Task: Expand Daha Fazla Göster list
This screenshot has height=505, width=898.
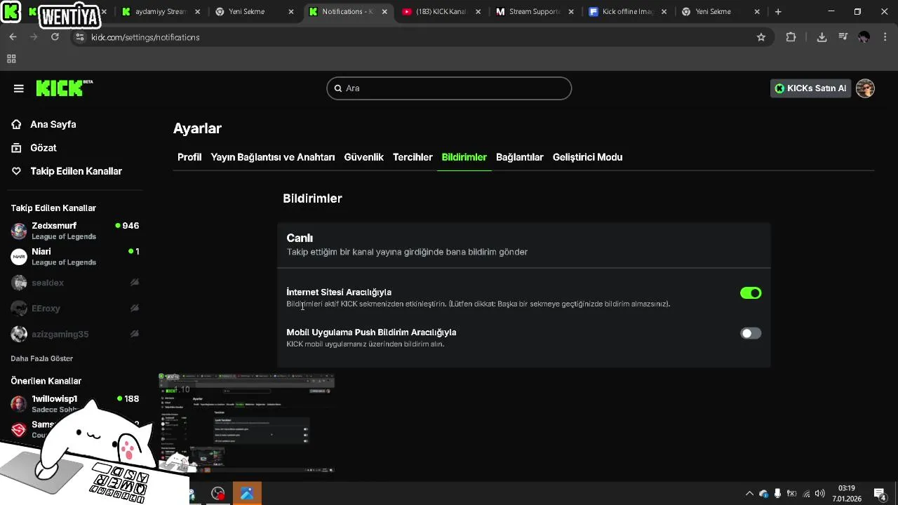Action: pyautogui.click(x=42, y=358)
